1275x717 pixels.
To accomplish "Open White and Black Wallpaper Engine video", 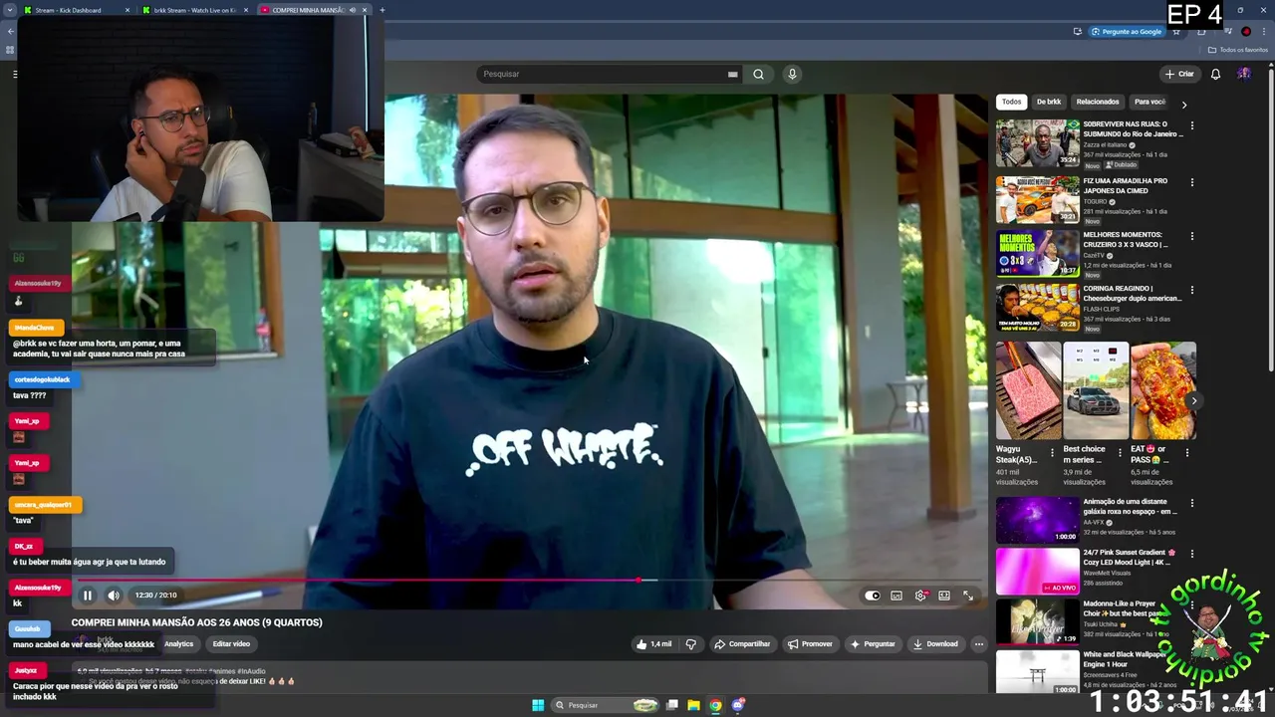I will 1037,671.
